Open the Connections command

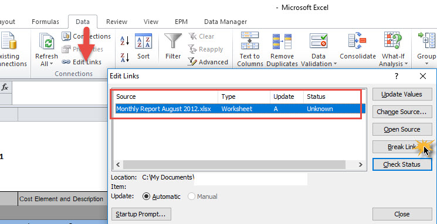[86, 36]
